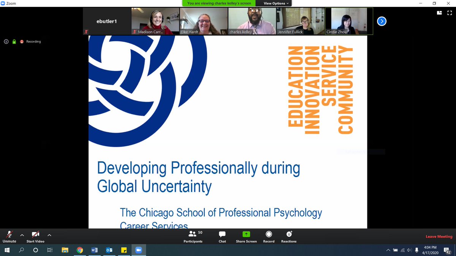Open Google Chrome from taskbar

tap(79, 250)
